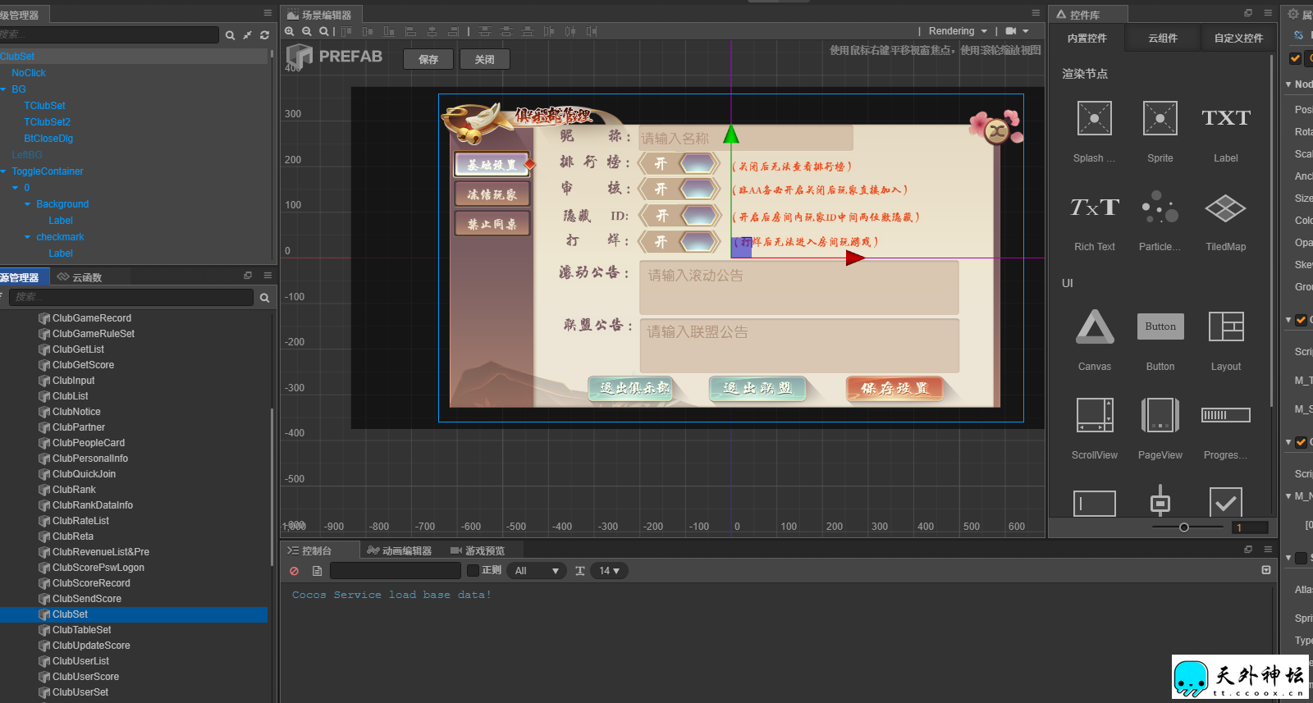Select the Particle System widget
This screenshot has width=1313, height=703.
[x=1160, y=208]
